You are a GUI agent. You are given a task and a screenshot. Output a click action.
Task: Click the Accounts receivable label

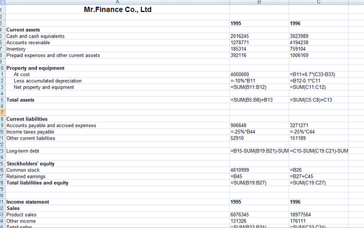pos(28,42)
